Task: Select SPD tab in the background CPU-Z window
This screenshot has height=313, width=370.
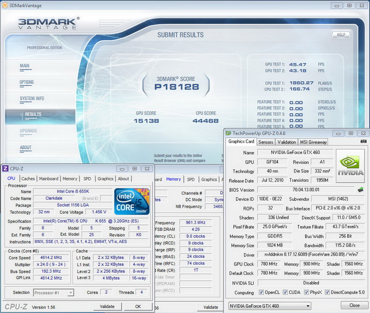Action: click(x=191, y=180)
